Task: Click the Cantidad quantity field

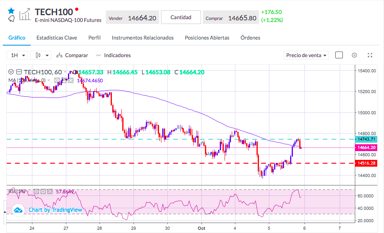Action: click(x=181, y=17)
